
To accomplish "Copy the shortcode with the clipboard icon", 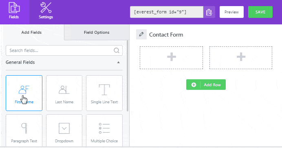I will point(209,12).
